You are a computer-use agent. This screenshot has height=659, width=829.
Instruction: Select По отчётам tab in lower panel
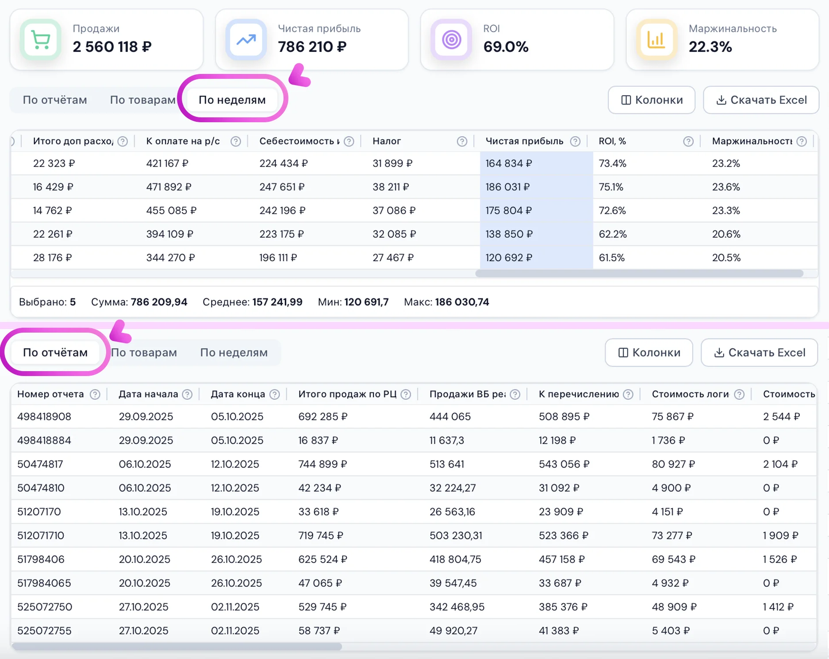55,353
